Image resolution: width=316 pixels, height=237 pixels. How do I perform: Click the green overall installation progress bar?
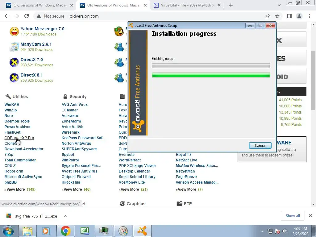click(x=211, y=75)
